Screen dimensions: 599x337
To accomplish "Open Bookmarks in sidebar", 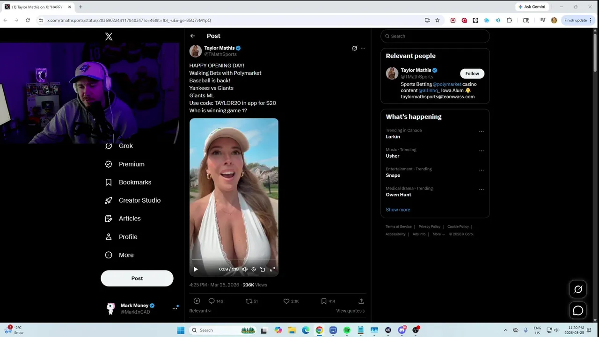I will (x=128, y=183).
